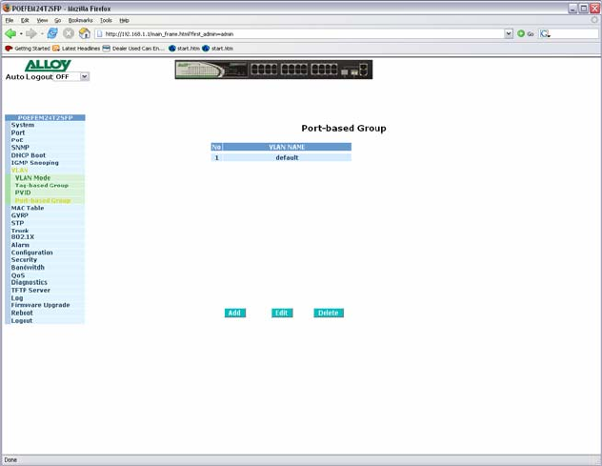Click the switch front panel image

[273, 70]
